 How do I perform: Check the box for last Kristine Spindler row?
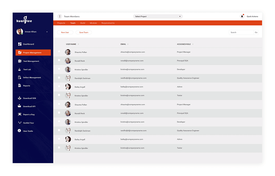(x=59, y=148)
